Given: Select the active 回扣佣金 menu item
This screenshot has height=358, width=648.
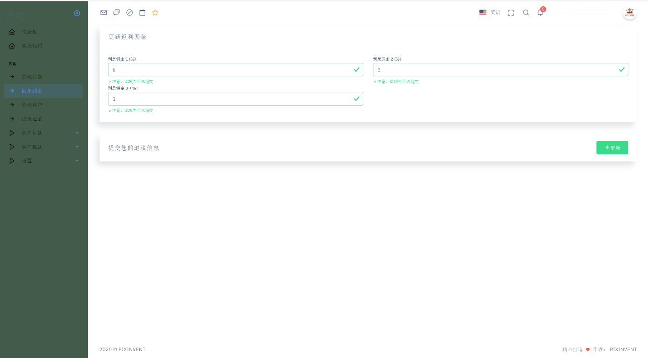Looking at the screenshot, I should [x=43, y=91].
